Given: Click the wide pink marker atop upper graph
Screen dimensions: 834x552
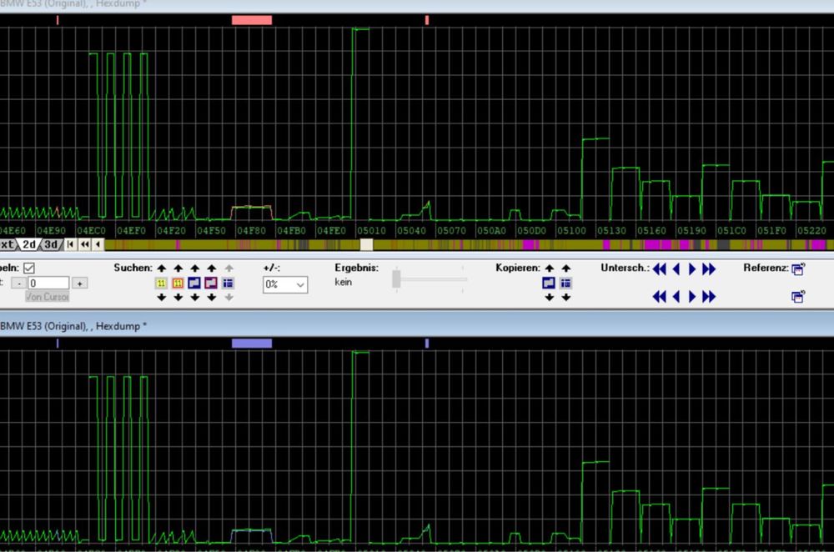Looking at the screenshot, I should tap(252, 20).
